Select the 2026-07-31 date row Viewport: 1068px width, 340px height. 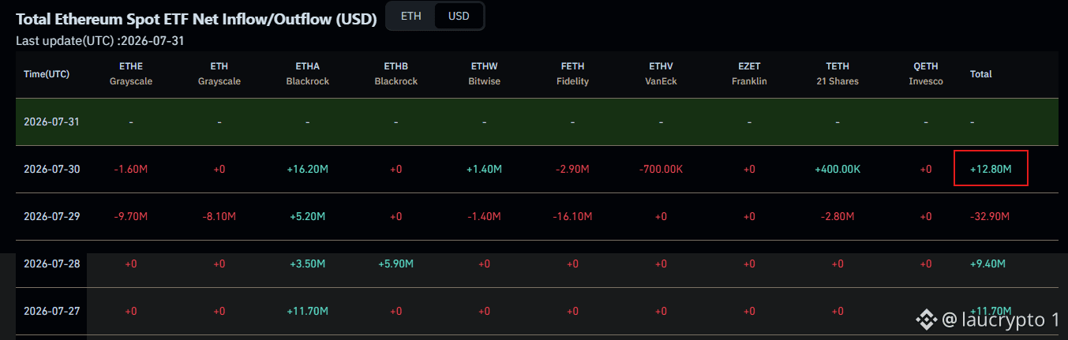coord(538,122)
